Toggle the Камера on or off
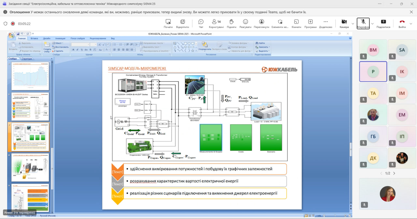Image resolution: width=417 pixels, height=219 pixels. (344, 23)
